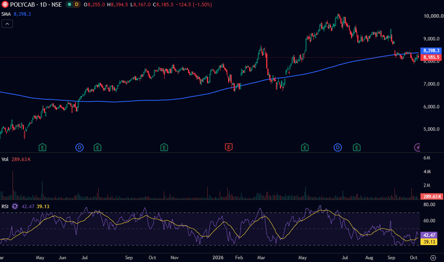The image size is (444, 262).
Task: Click the Jun label on the time axis
Action: 62,257
